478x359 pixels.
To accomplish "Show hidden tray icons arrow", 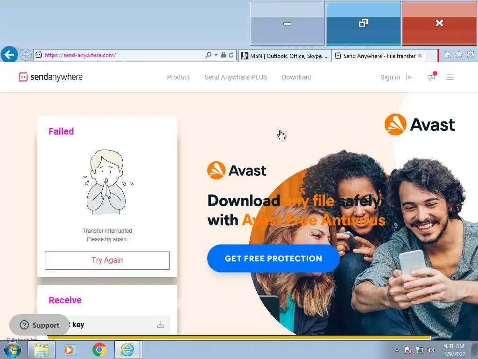I will [397, 350].
